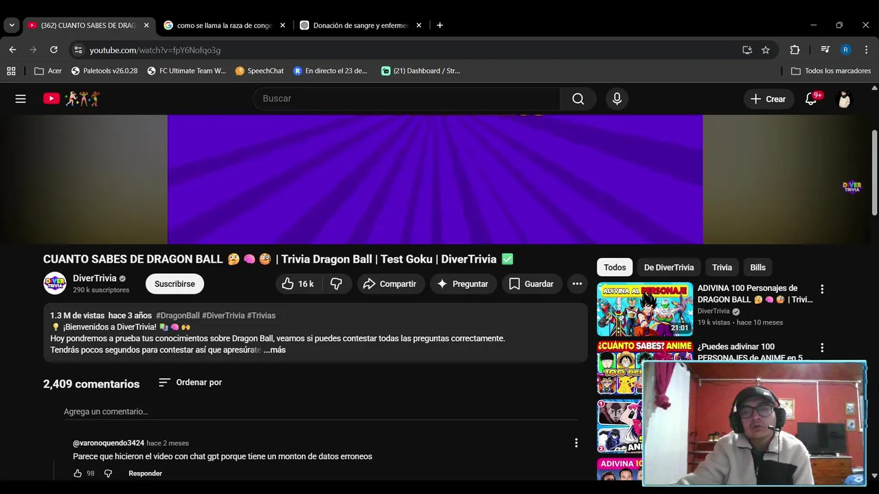The width and height of the screenshot is (879, 494).
Task: Open a new browser tab
Action: point(439,25)
